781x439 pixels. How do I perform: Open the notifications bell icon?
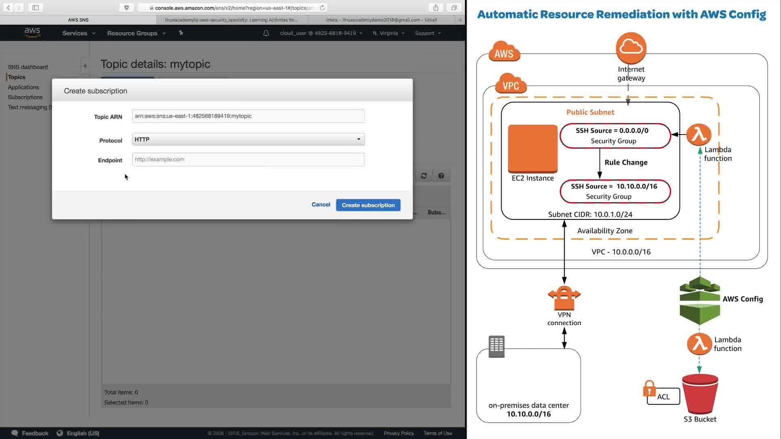[x=266, y=33]
